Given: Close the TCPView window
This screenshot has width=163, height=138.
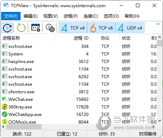Looking at the screenshot, I should (154, 5).
